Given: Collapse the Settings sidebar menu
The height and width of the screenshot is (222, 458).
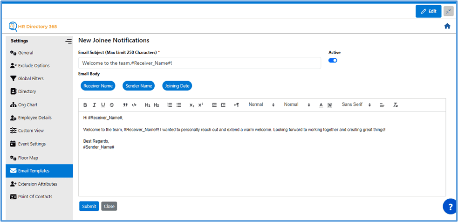Looking at the screenshot, I should pyautogui.click(x=68, y=41).
